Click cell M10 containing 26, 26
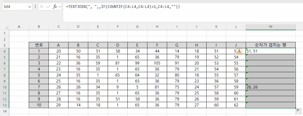 [x=270, y=87]
